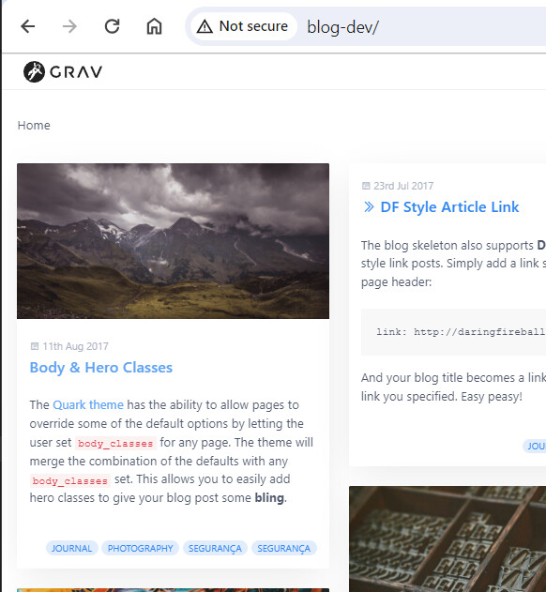The height and width of the screenshot is (592, 546).
Task: Click the browser back arrow
Action: (x=27, y=26)
